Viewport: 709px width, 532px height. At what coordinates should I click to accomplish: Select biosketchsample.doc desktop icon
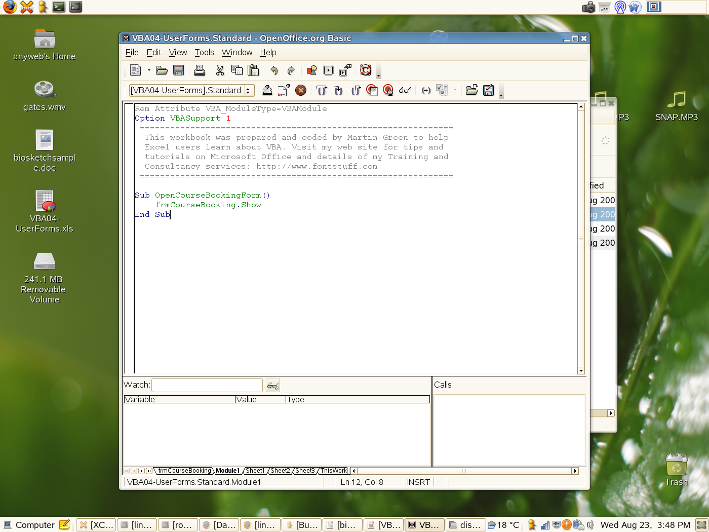click(x=45, y=150)
